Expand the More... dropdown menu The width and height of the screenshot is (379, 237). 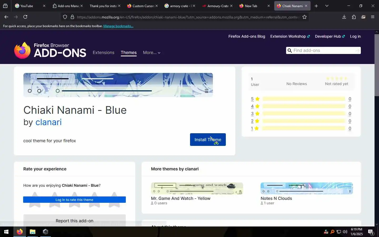152,53
